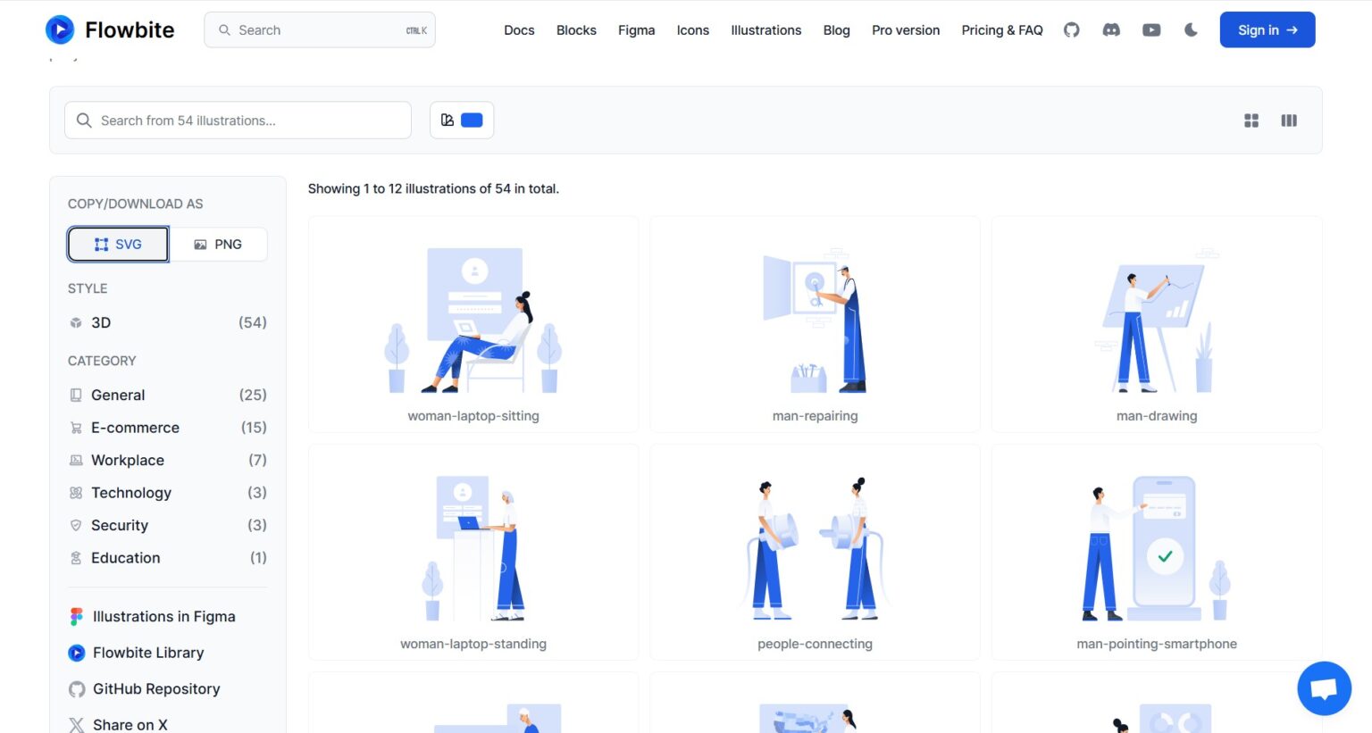Select SVG as the download format
The image size is (1372, 733).
pyautogui.click(x=117, y=243)
